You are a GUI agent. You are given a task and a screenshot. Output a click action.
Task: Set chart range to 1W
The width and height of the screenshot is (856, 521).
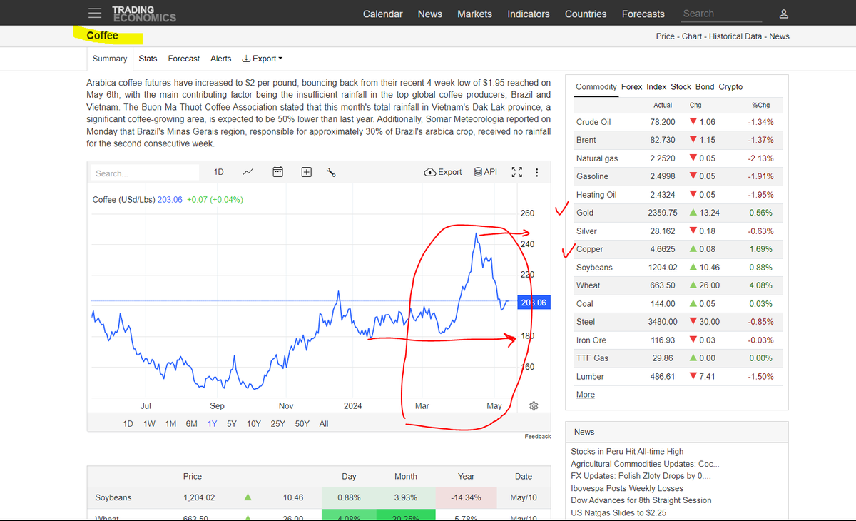(x=149, y=423)
